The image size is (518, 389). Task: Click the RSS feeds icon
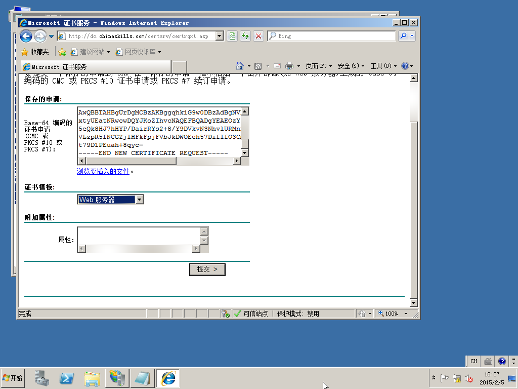coord(258,66)
